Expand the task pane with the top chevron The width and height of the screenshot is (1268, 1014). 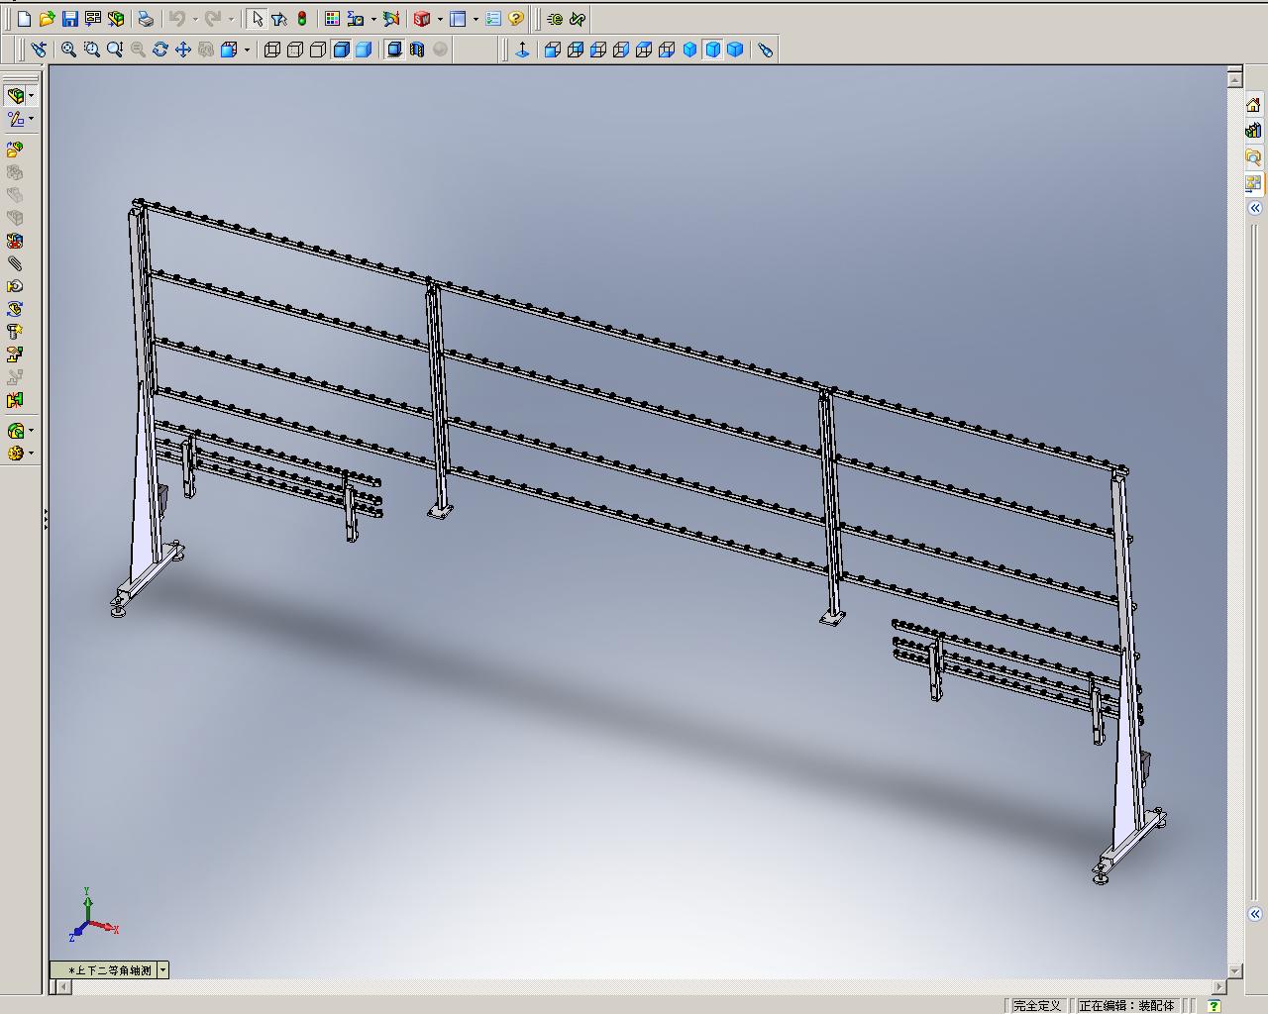pyautogui.click(x=1254, y=208)
